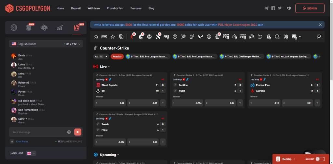333x164 pixels.
Task: Open the Chat Rules link
Action: (22, 142)
